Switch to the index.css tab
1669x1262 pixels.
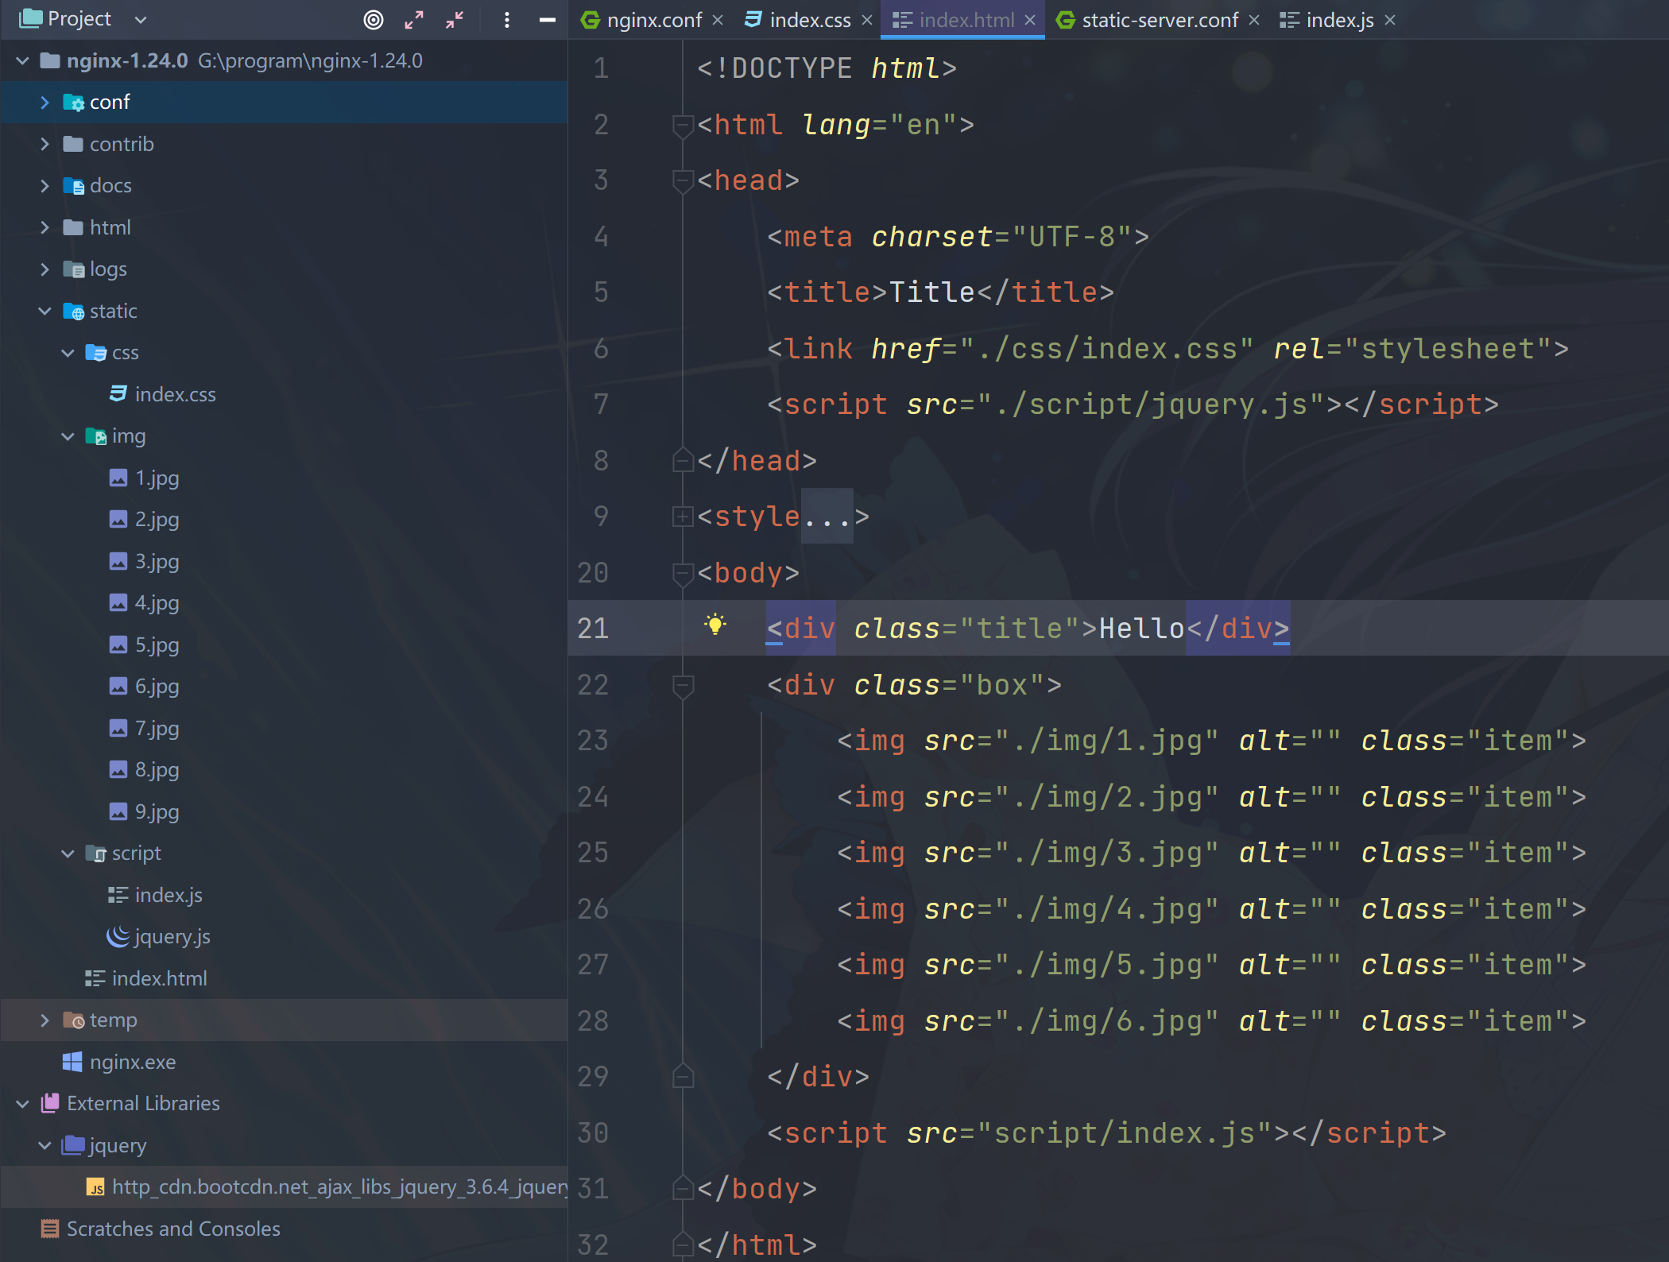[x=808, y=20]
